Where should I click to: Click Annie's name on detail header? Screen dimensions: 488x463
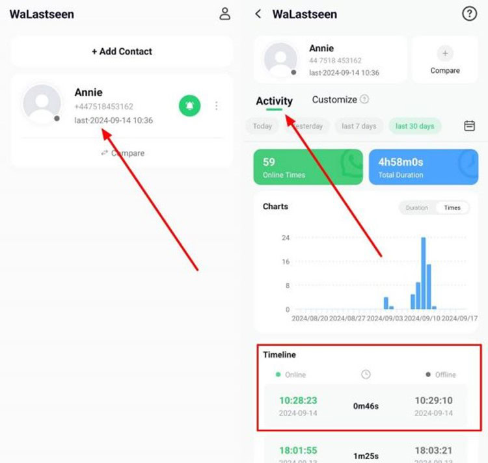(321, 48)
